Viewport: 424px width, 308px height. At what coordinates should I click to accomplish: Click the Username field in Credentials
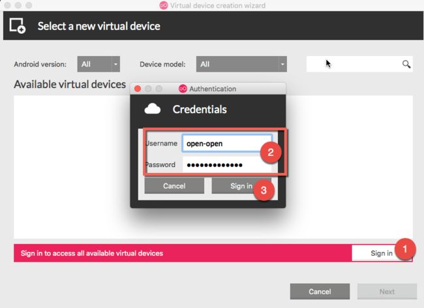tap(227, 144)
